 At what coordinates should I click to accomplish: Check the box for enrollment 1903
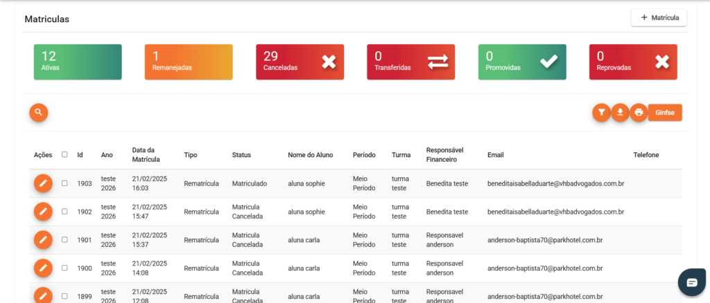coord(64,183)
